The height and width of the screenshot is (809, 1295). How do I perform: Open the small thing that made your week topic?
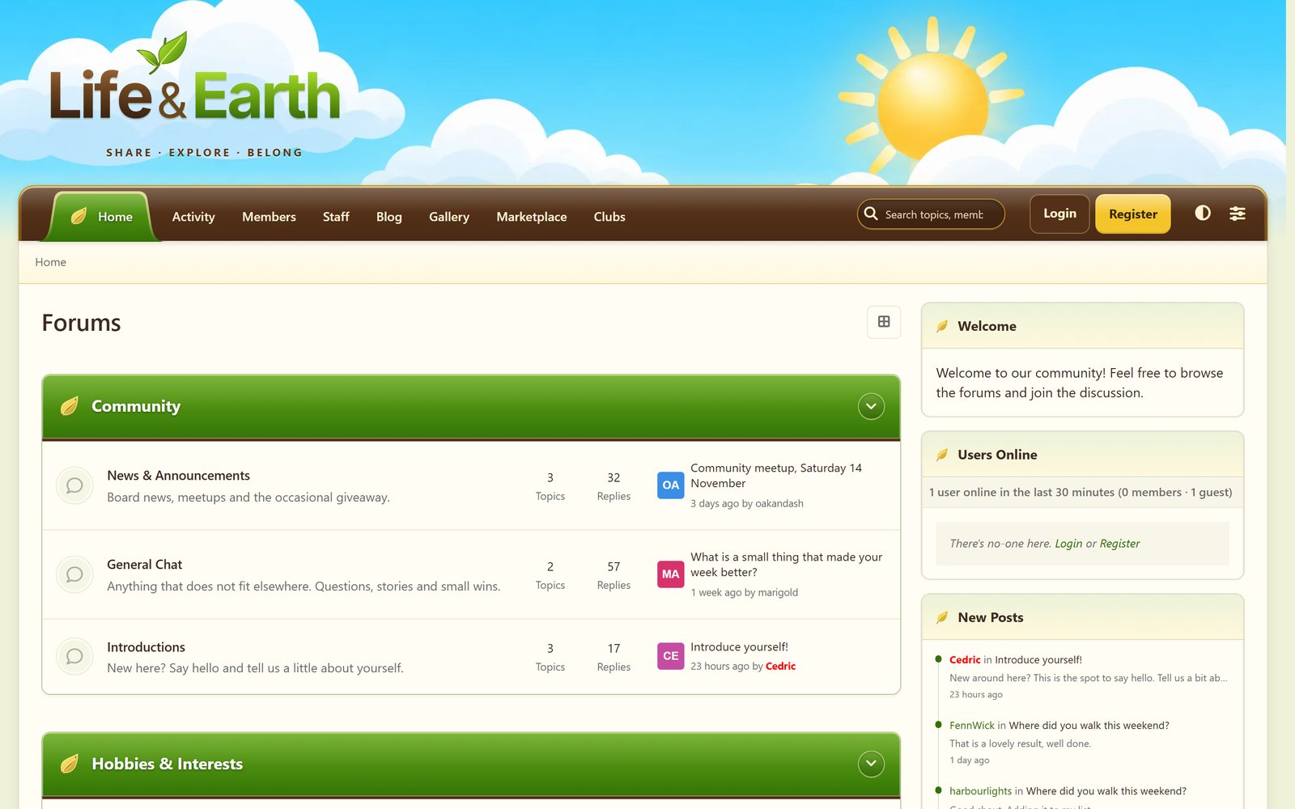point(786,565)
